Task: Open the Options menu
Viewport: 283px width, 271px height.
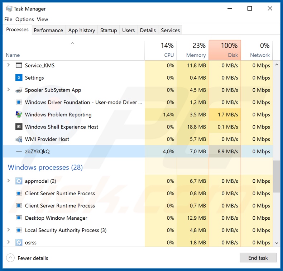Action: click(x=25, y=19)
